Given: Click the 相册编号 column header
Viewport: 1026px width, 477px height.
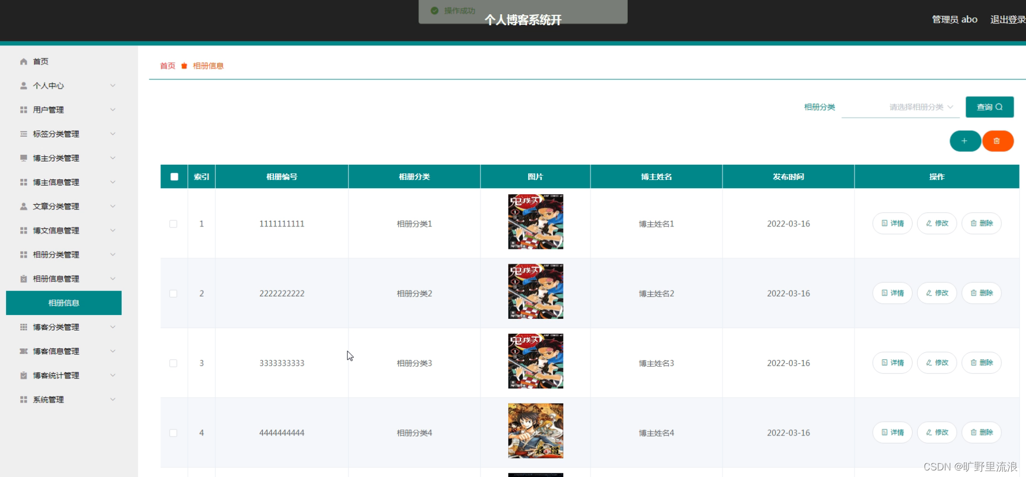Looking at the screenshot, I should (x=282, y=177).
